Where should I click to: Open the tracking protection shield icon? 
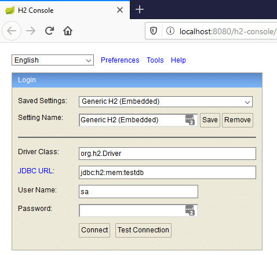154,31
